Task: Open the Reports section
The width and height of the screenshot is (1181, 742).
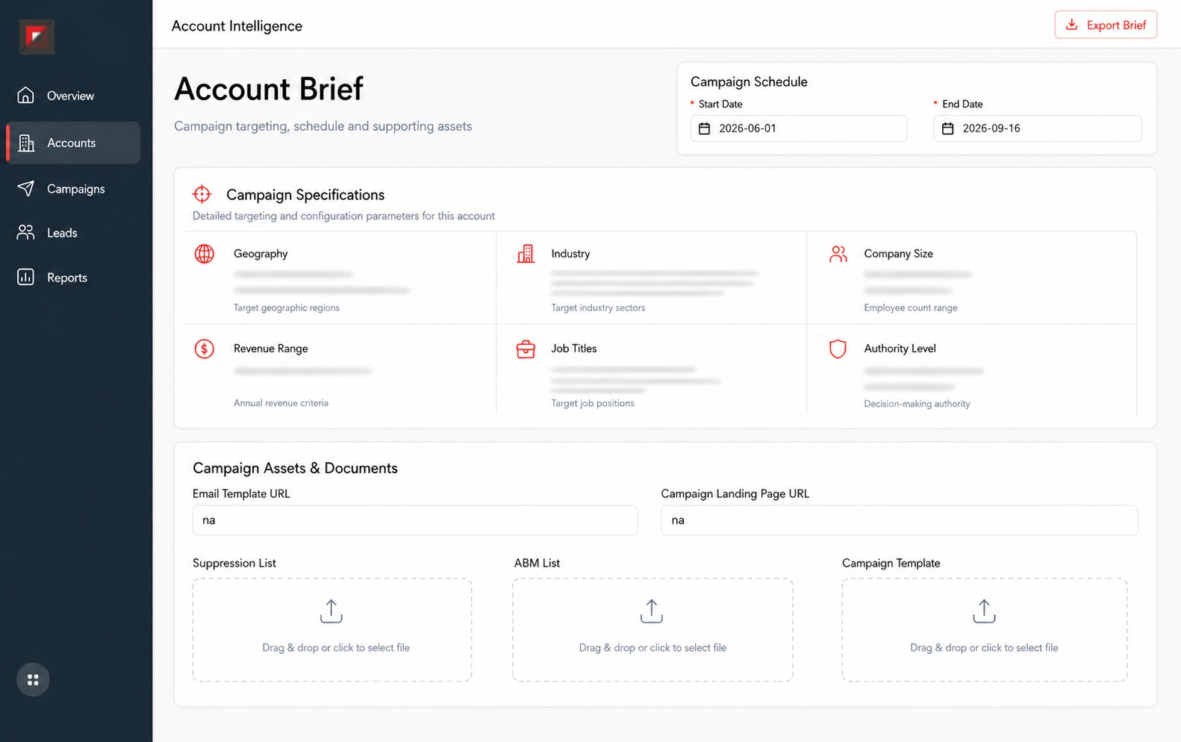Action: click(73, 278)
